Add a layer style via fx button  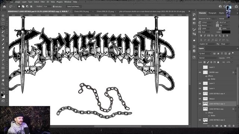click(x=212, y=126)
